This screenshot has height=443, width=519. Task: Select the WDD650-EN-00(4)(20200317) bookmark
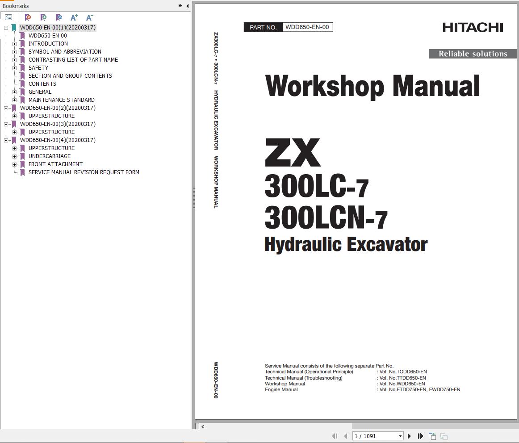58,140
